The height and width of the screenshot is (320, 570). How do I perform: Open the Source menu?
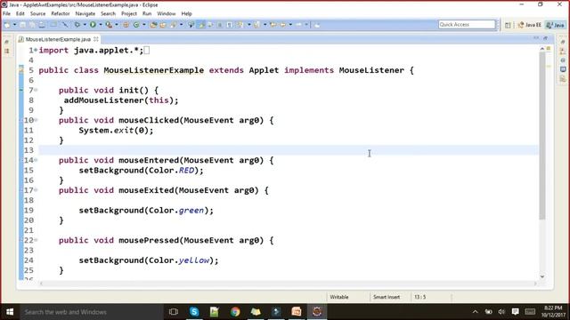click(37, 13)
